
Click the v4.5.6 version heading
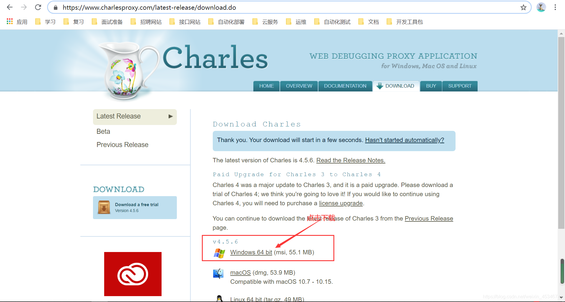tap(225, 242)
